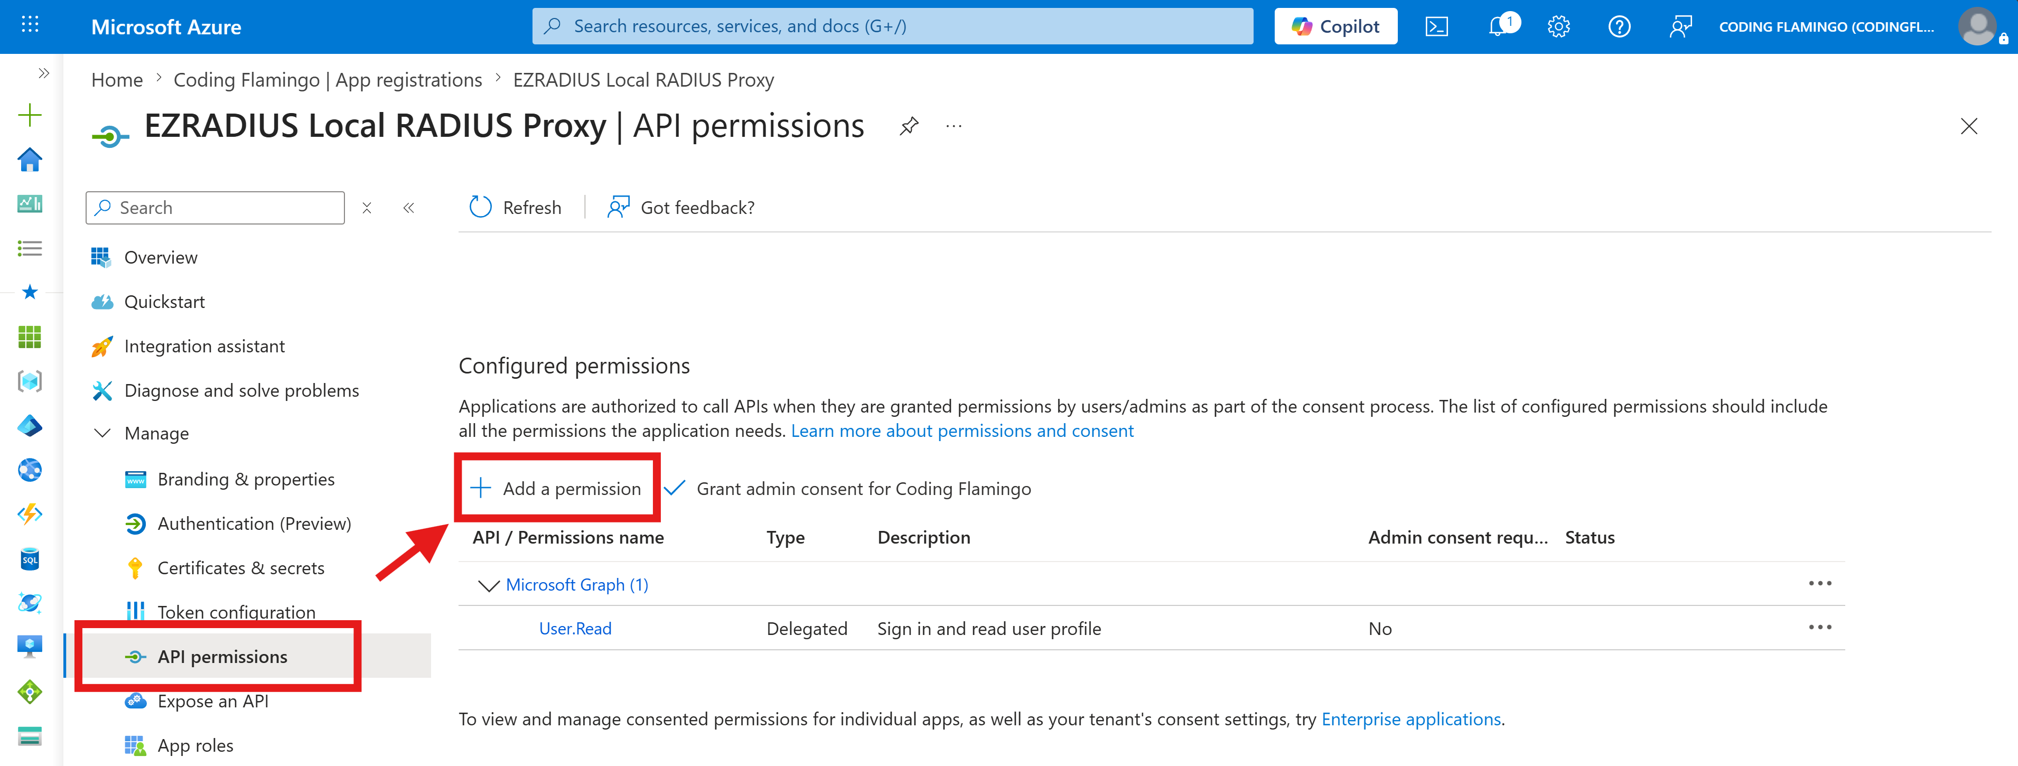Collapse the Manage section
This screenshot has height=766, width=2018.
[102, 433]
